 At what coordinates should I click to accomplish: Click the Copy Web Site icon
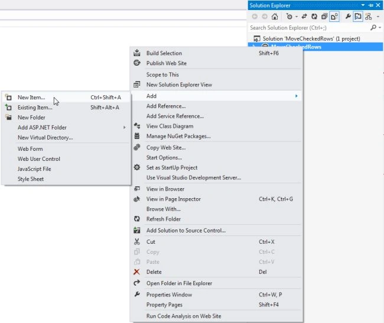137,147
